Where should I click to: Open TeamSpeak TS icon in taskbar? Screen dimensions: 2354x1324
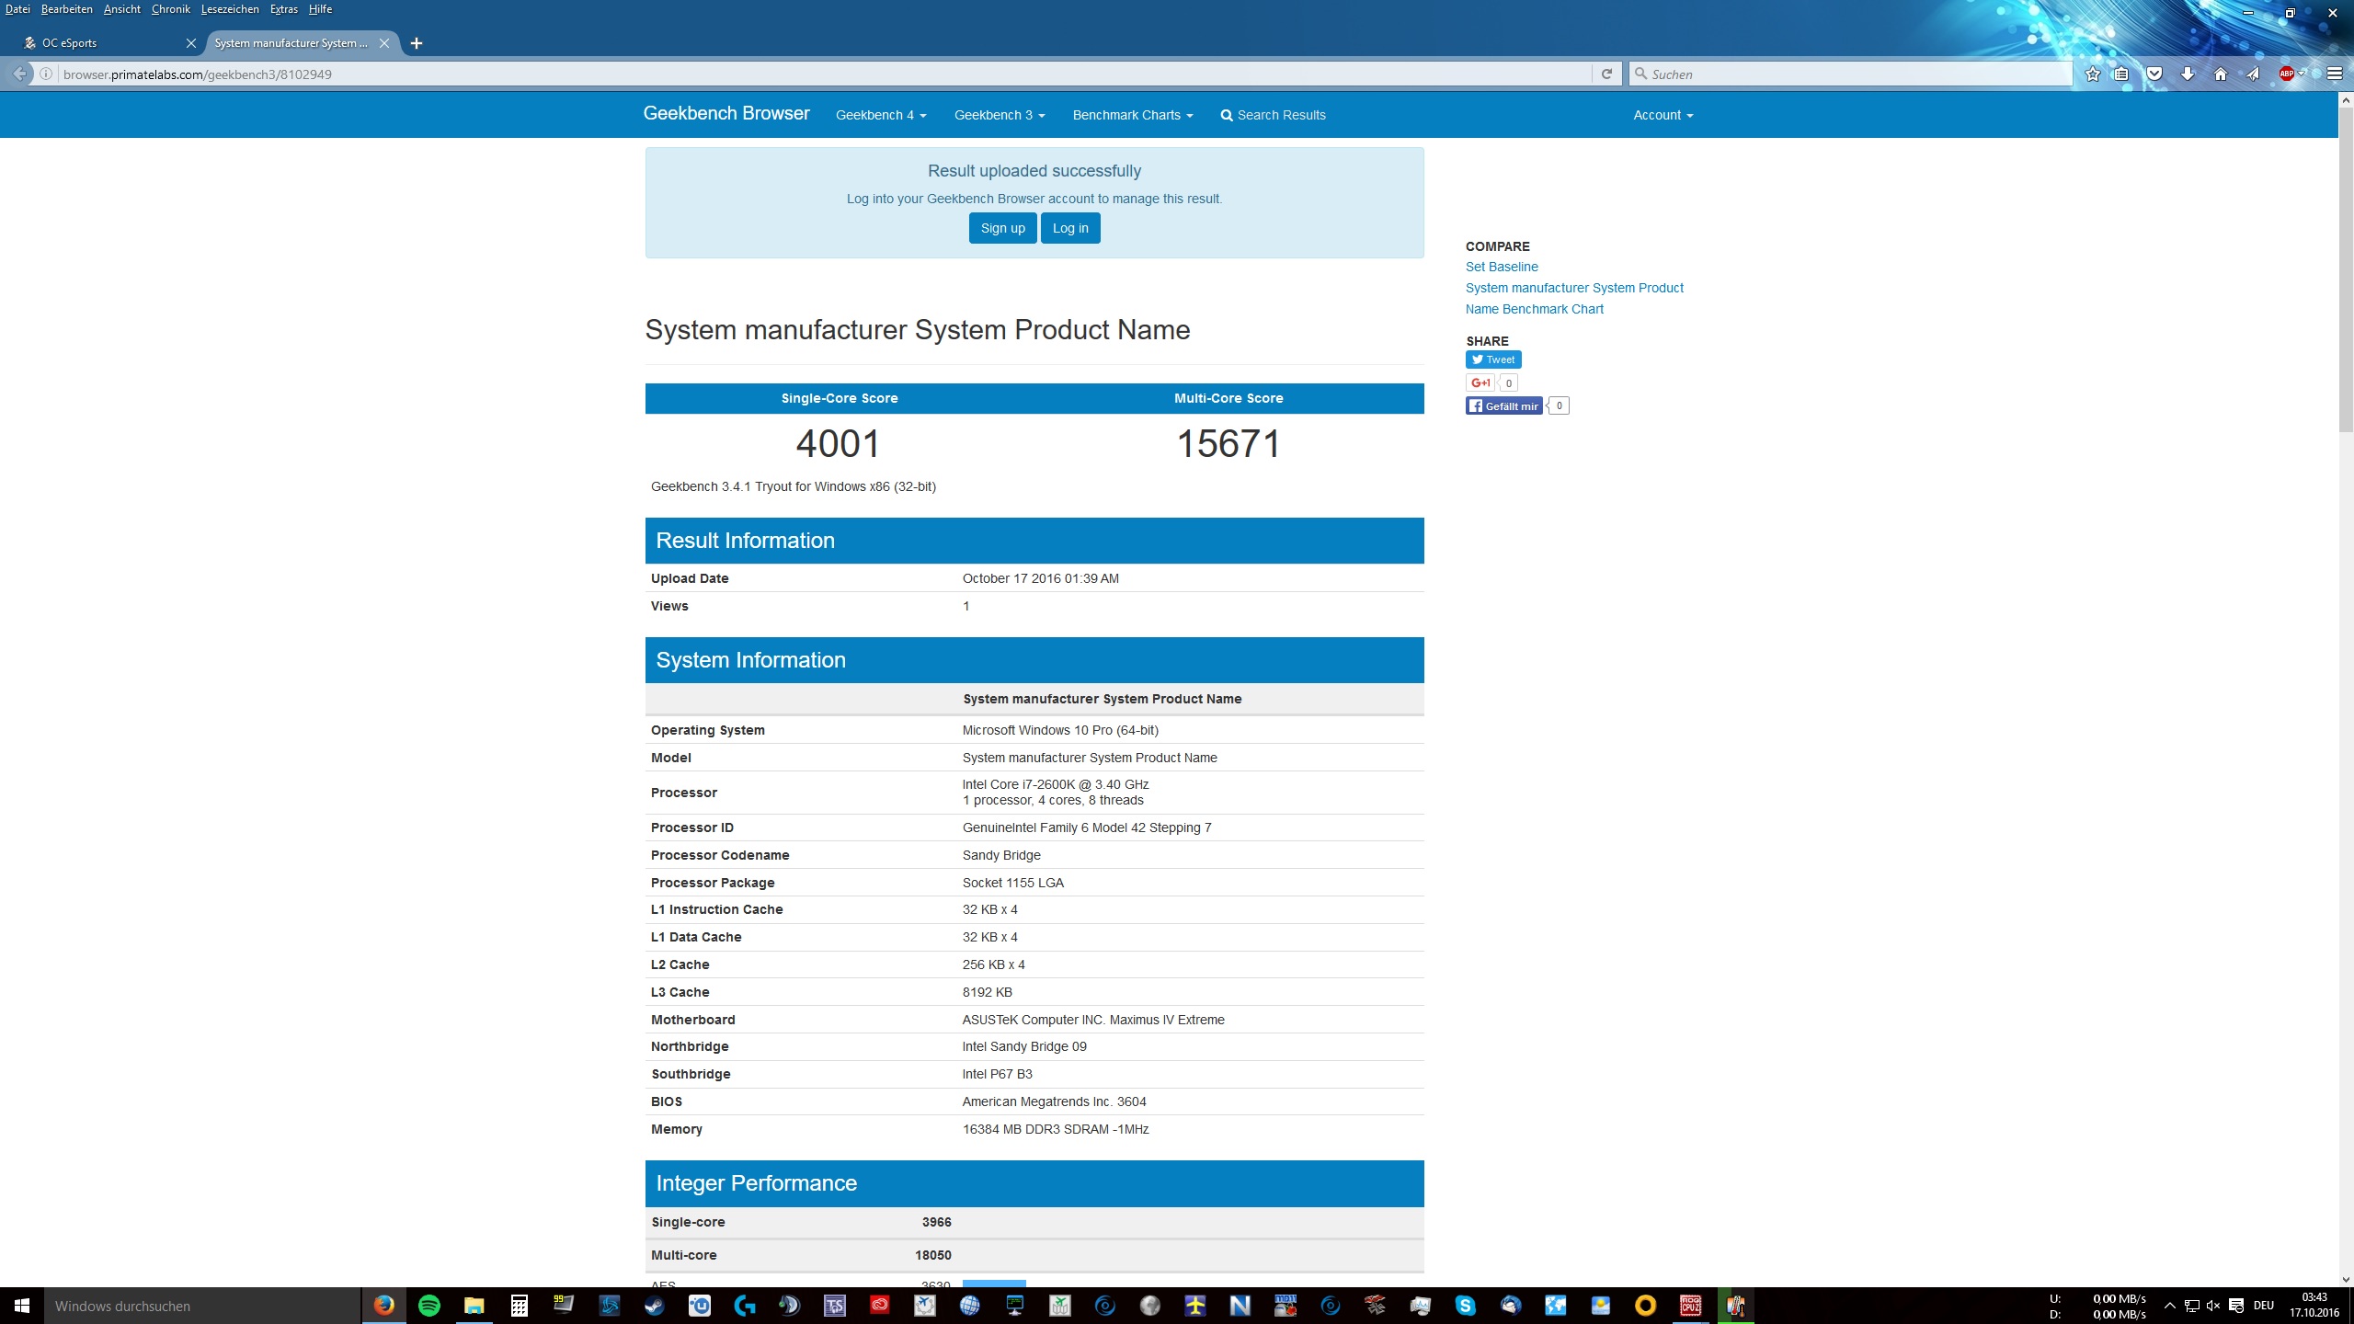click(x=834, y=1306)
